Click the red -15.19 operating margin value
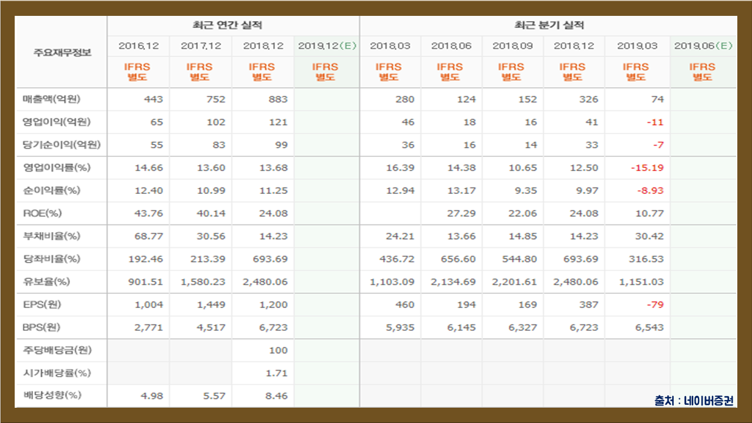The width and height of the screenshot is (752, 423). 647,168
